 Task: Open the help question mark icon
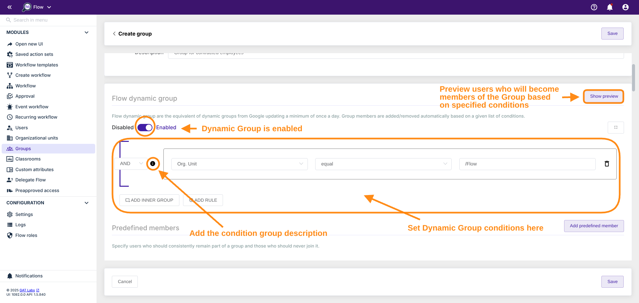click(594, 7)
